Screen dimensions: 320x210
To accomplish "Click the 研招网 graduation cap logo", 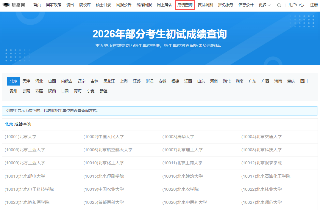I will click(x=6, y=5).
